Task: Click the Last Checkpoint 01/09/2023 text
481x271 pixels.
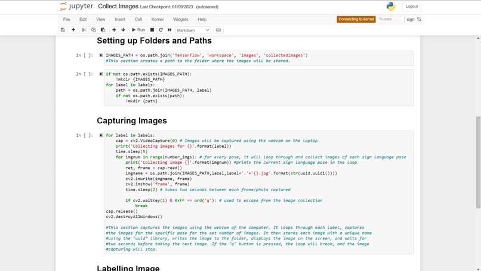Action: click(166, 7)
